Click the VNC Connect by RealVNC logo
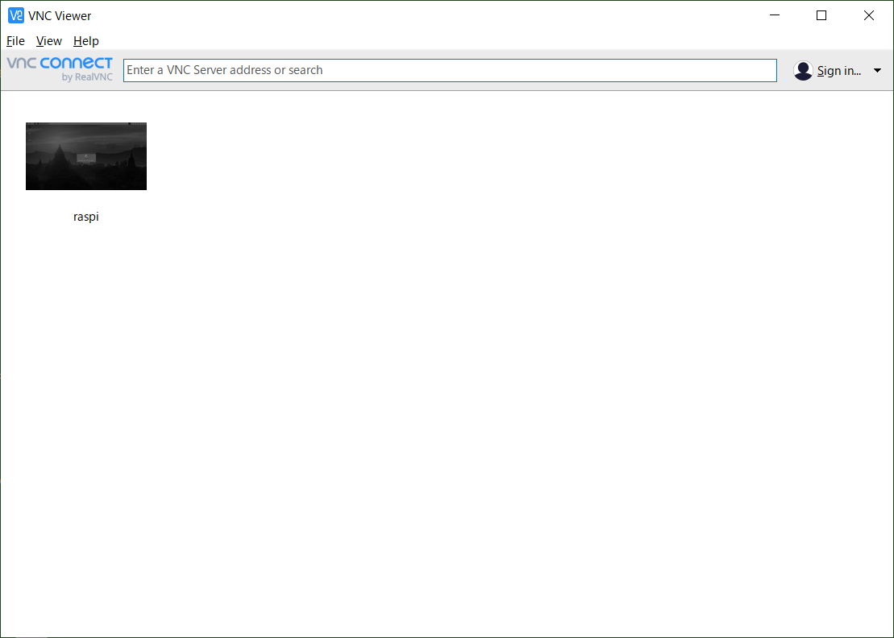The height and width of the screenshot is (638, 894). point(60,69)
